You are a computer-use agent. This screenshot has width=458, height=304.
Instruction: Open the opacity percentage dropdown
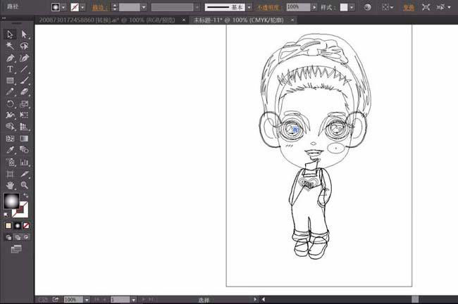point(323,6)
